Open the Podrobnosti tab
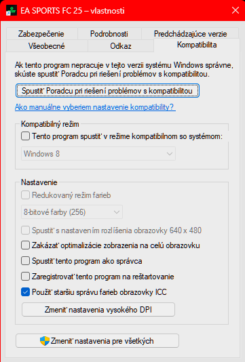Viewport: 245px width, 362px height. point(109,34)
